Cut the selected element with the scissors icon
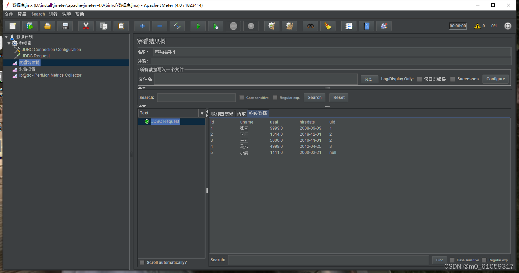 pos(86,26)
